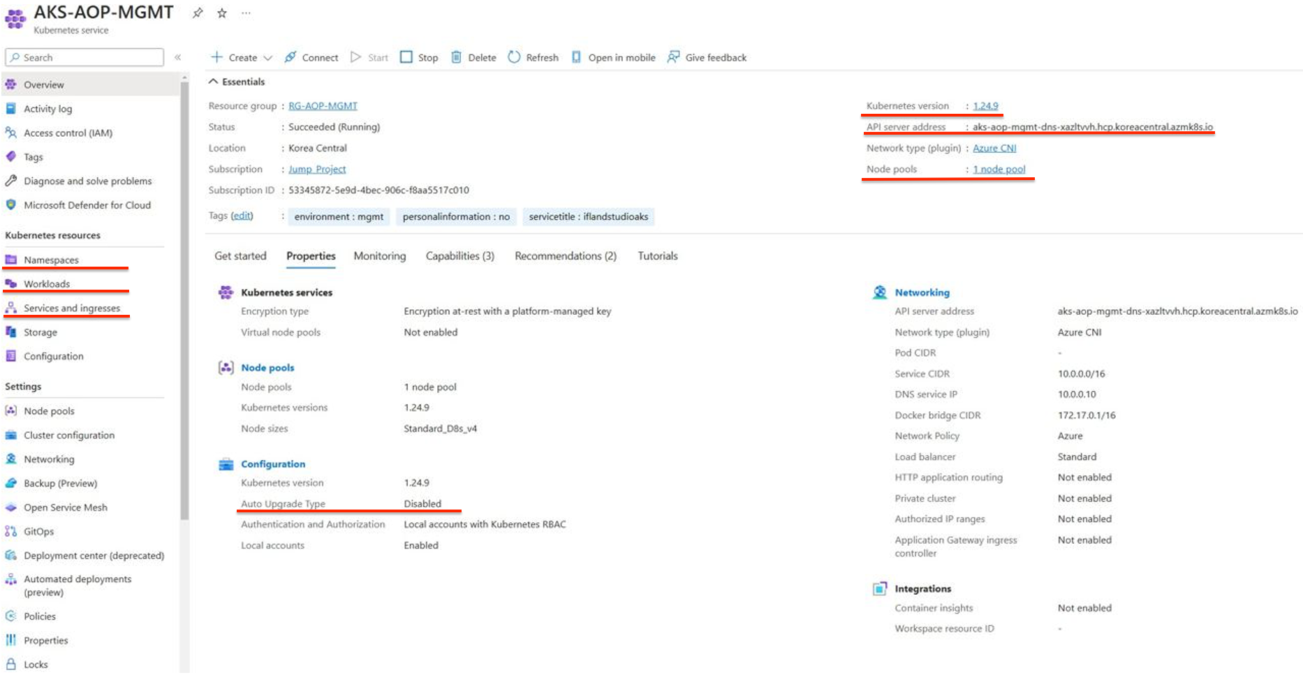Pin the AKS-AOP-MGMT resource
Screen dimensions: 1303x675
click(x=198, y=13)
